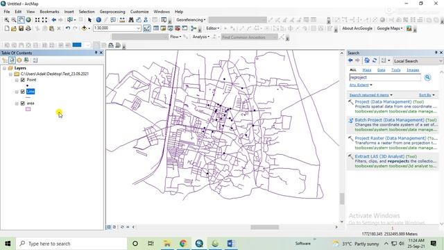
Task: Collapse the Test_23.09.2021 folder node
Action: pos(10,74)
